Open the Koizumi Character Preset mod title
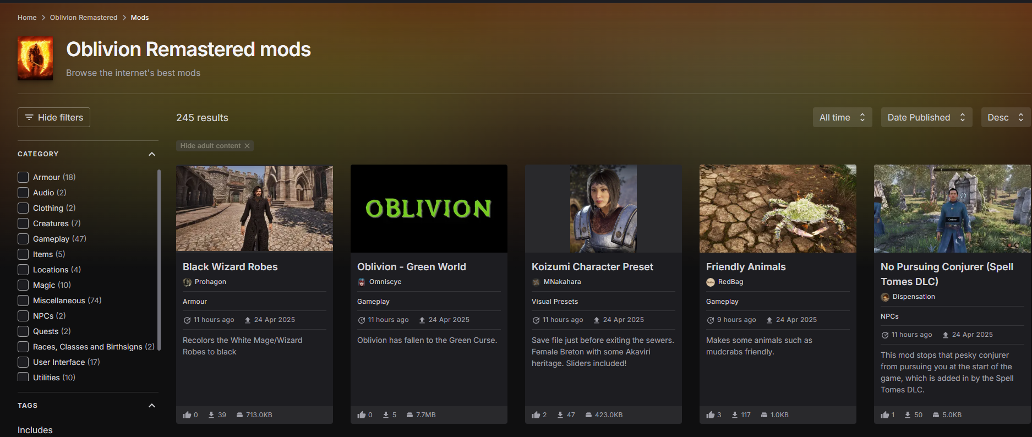The height and width of the screenshot is (437, 1032). [592, 267]
